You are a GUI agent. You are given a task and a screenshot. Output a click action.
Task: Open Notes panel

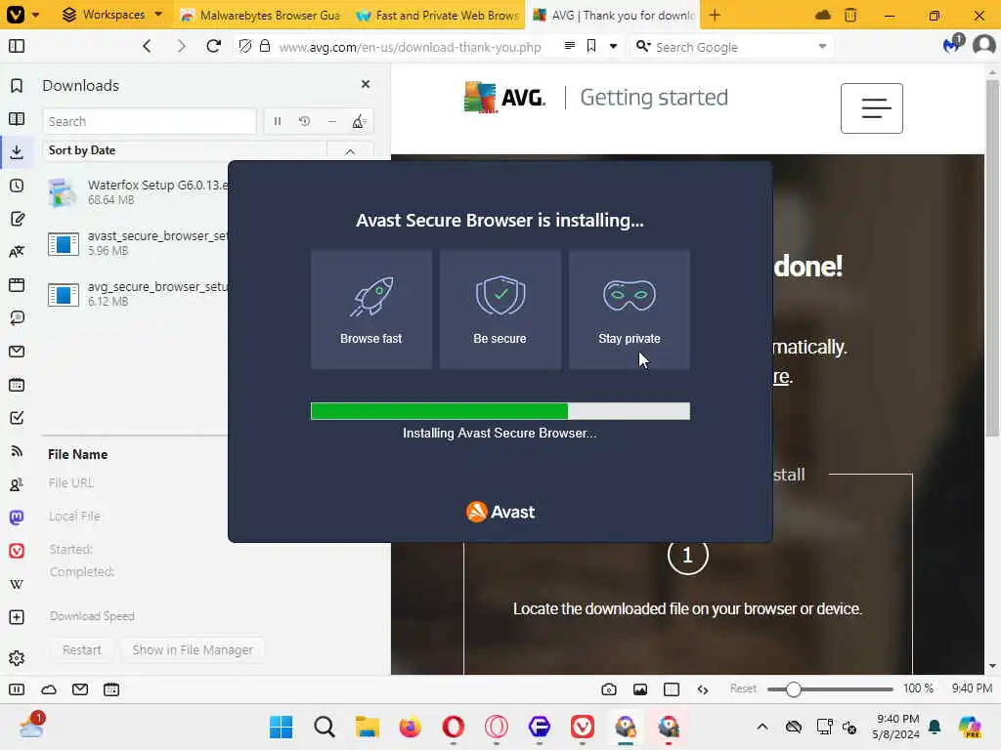point(17,219)
